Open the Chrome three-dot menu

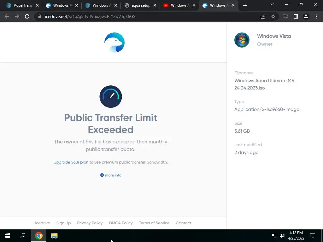[x=316, y=16]
